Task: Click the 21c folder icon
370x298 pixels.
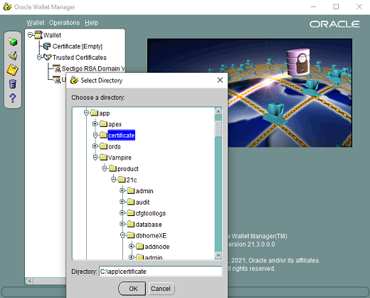Action: 122,180
